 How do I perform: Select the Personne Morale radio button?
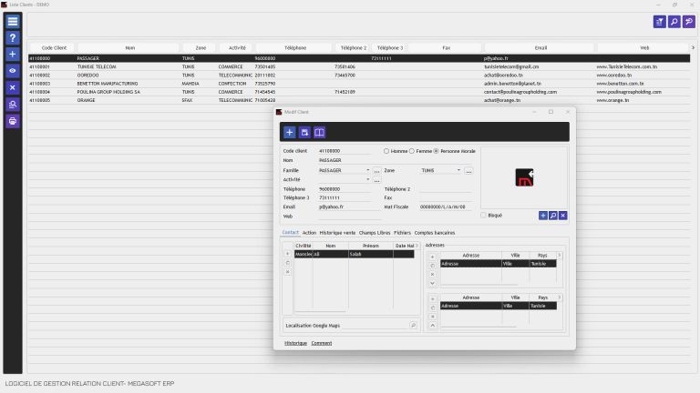tap(437, 151)
